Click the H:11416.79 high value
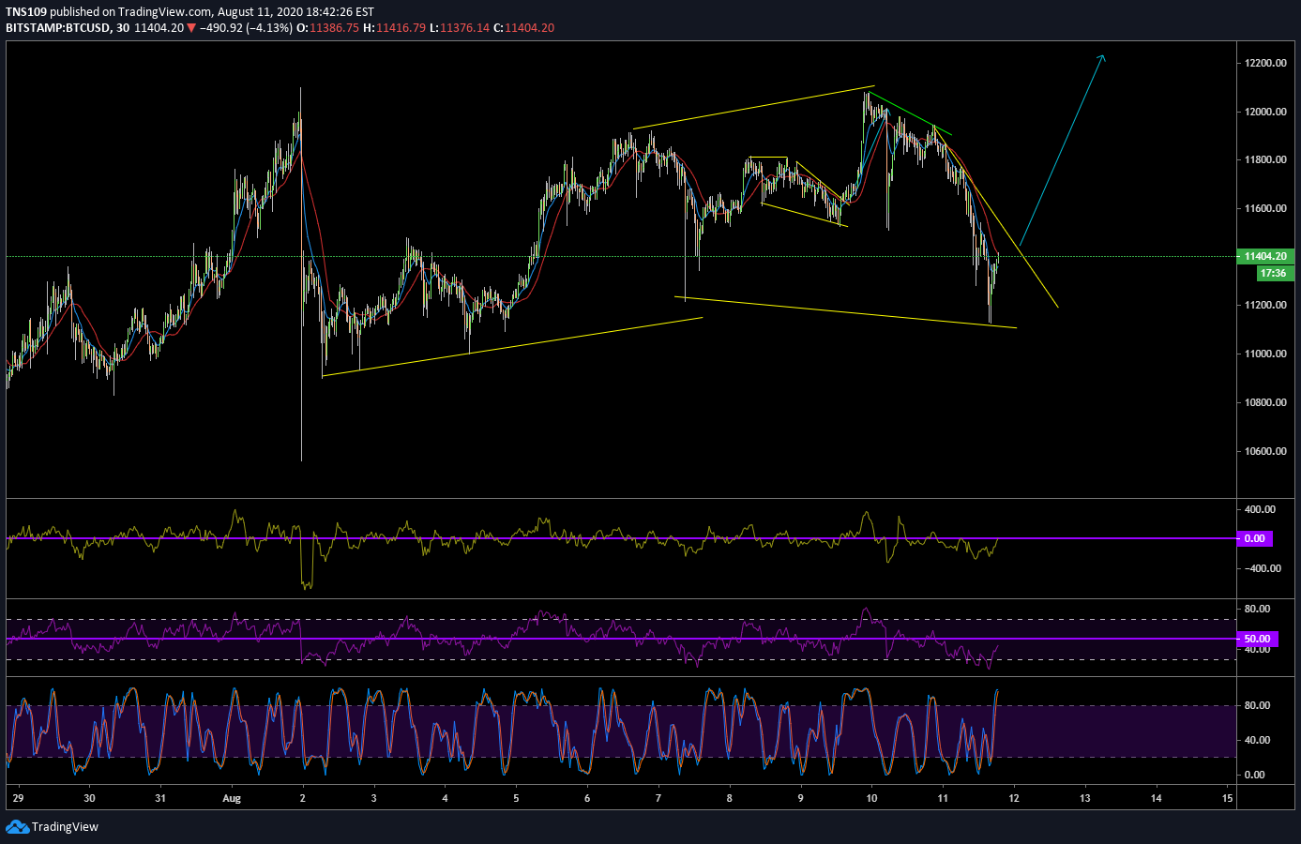This screenshot has width=1301, height=844. (x=395, y=28)
